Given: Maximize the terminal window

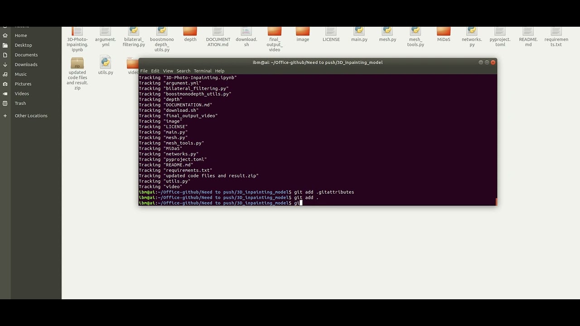Looking at the screenshot, I should coord(487,62).
